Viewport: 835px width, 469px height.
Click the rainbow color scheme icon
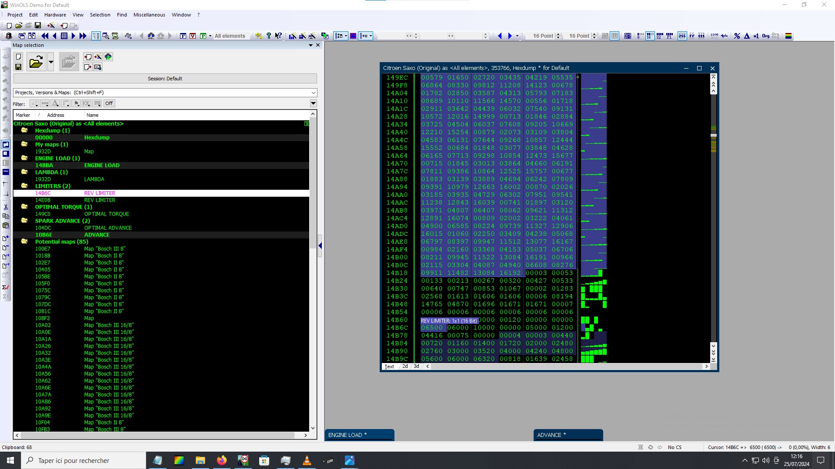pos(788,36)
